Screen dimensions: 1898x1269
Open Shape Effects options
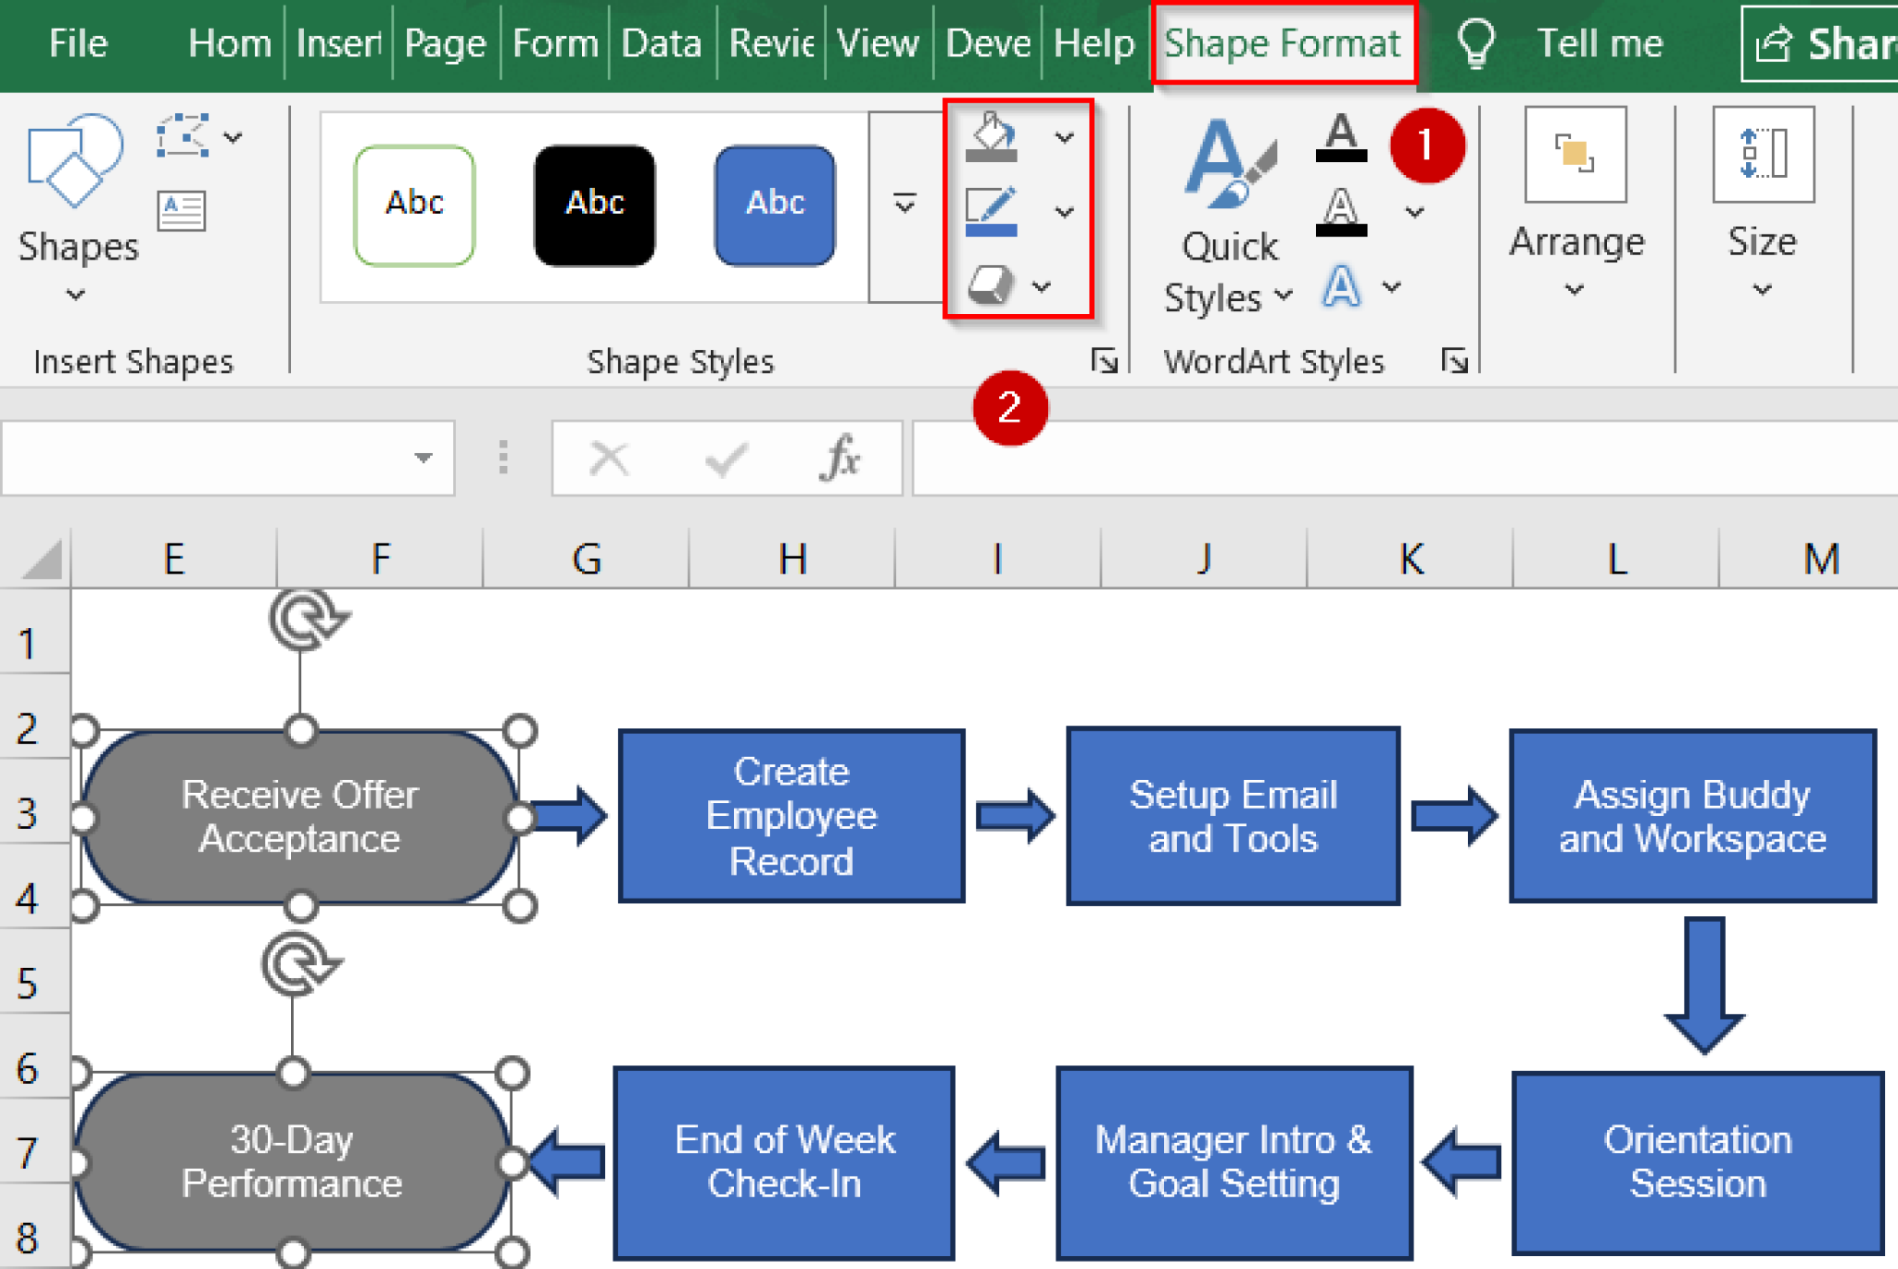[x=990, y=285]
